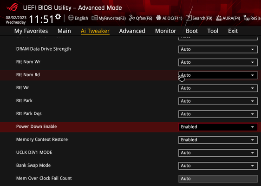Change language via English button
261x186 pixels.
(x=81, y=18)
